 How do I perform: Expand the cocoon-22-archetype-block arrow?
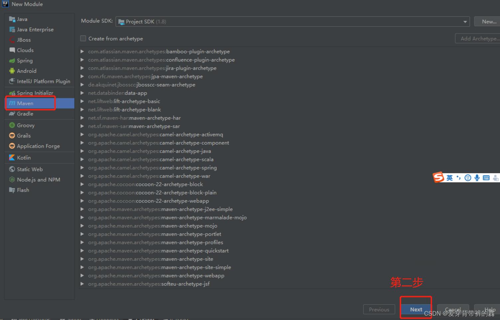pyautogui.click(x=82, y=184)
